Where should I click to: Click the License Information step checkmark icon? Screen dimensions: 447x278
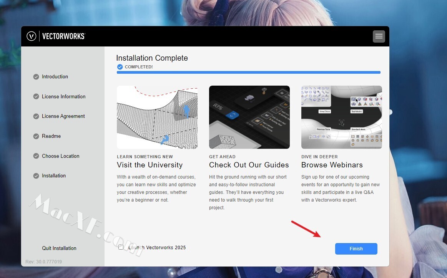pos(36,96)
